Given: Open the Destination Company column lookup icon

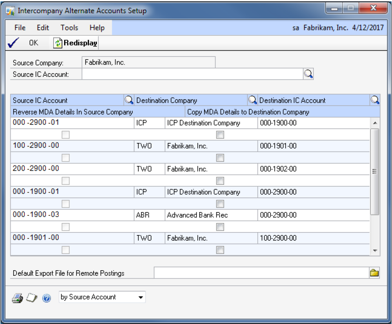Looking at the screenshot, I should 252,100.
